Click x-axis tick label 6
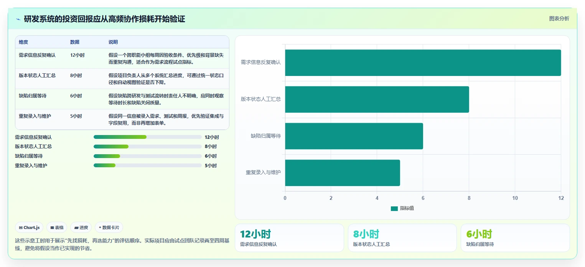Viewport: 585px width, 267px height. click(x=423, y=198)
